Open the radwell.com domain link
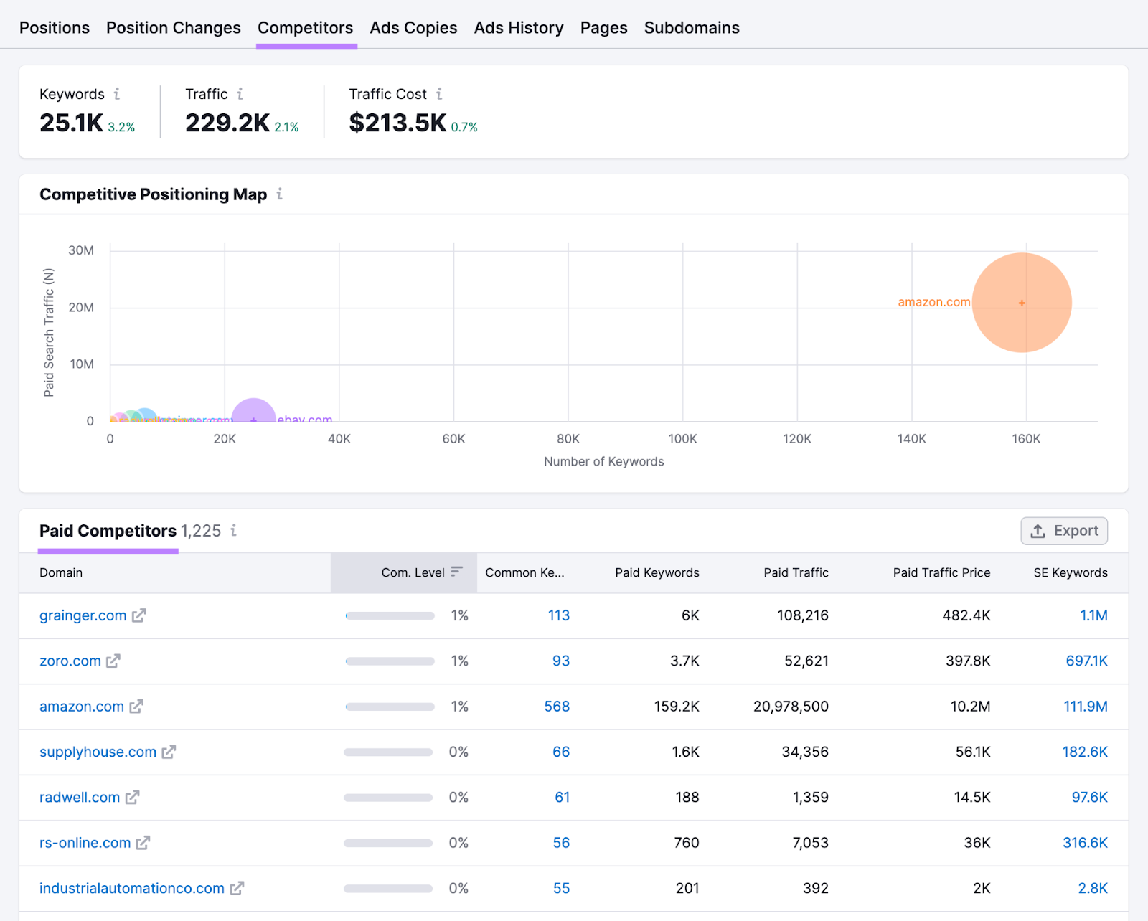The width and height of the screenshot is (1148, 921). (x=79, y=797)
